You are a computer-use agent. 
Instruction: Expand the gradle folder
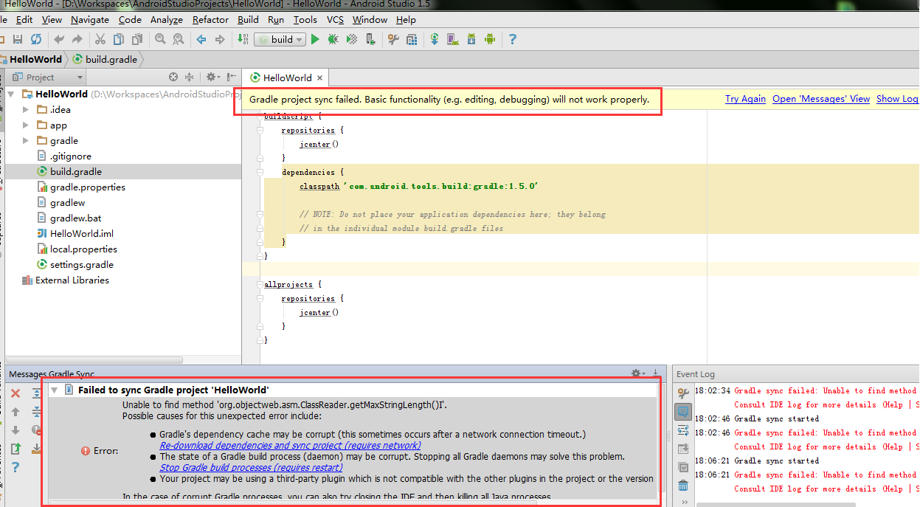(x=26, y=140)
